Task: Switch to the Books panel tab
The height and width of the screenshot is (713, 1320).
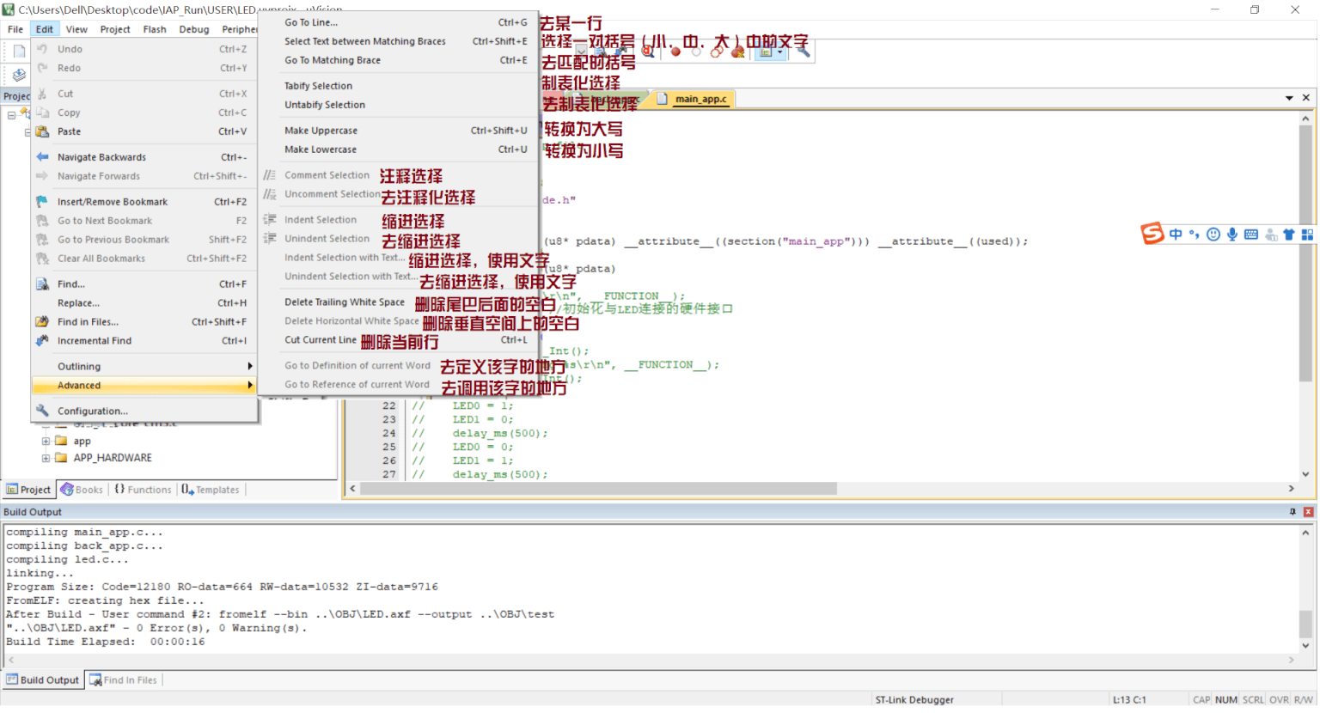Action: pyautogui.click(x=82, y=490)
